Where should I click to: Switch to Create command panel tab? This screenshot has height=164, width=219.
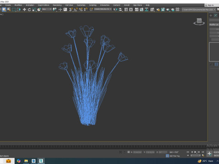(x=211, y=15)
